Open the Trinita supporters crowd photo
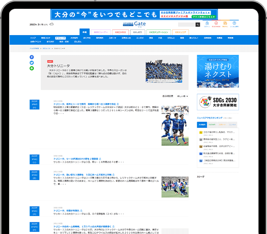Screen dimensions: 267x234 tap(164, 72)
